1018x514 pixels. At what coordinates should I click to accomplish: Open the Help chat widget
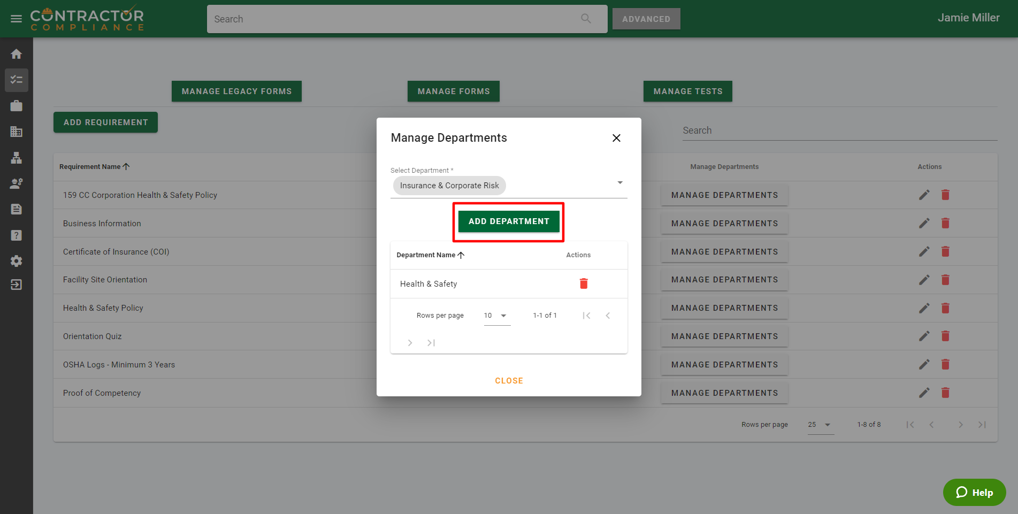(974, 492)
